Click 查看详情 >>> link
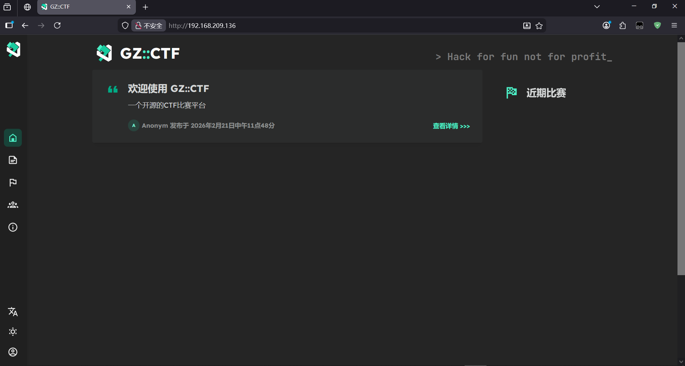This screenshot has height=366, width=685. click(451, 126)
